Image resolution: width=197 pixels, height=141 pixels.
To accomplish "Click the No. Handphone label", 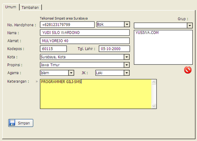I will point(21,25).
